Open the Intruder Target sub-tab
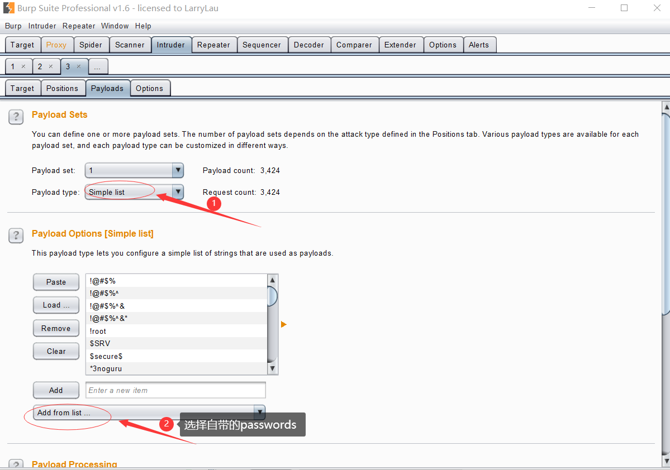The width and height of the screenshot is (670, 470). point(22,88)
